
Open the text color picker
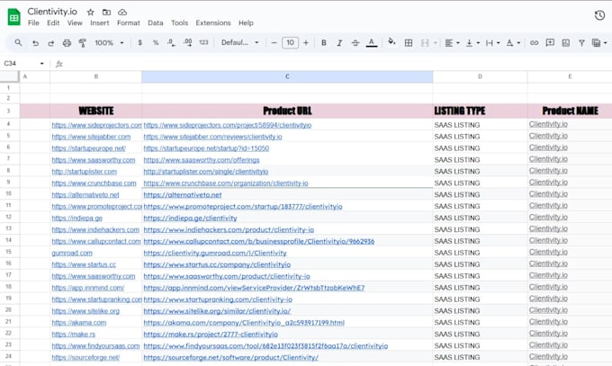372,42
